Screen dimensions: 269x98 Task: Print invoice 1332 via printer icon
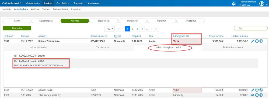(x=257, y=90)
